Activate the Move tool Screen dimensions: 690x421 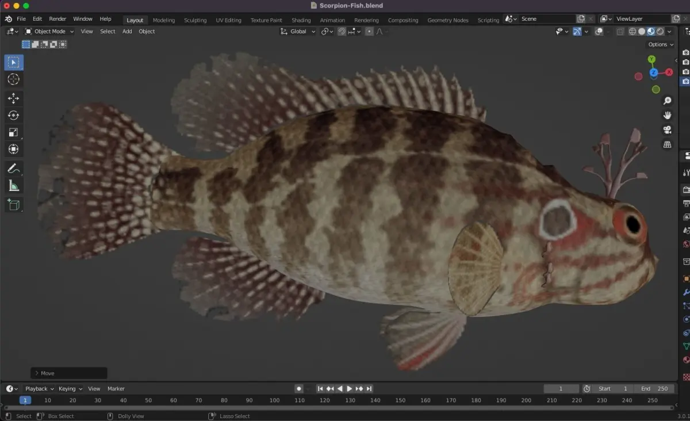point(14,98)
